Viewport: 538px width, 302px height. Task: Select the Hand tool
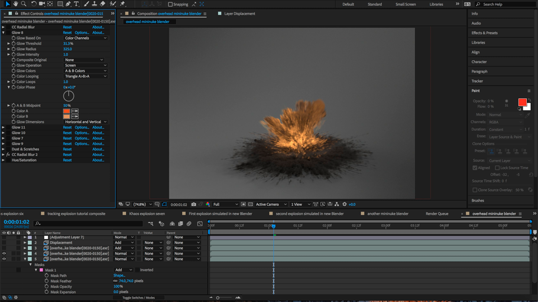click(15, 4)
